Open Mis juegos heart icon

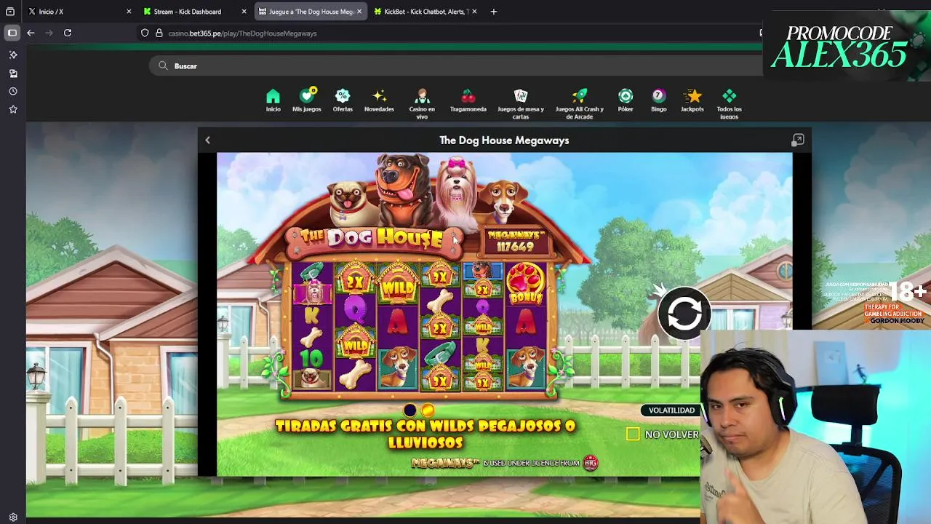point(306,100)
